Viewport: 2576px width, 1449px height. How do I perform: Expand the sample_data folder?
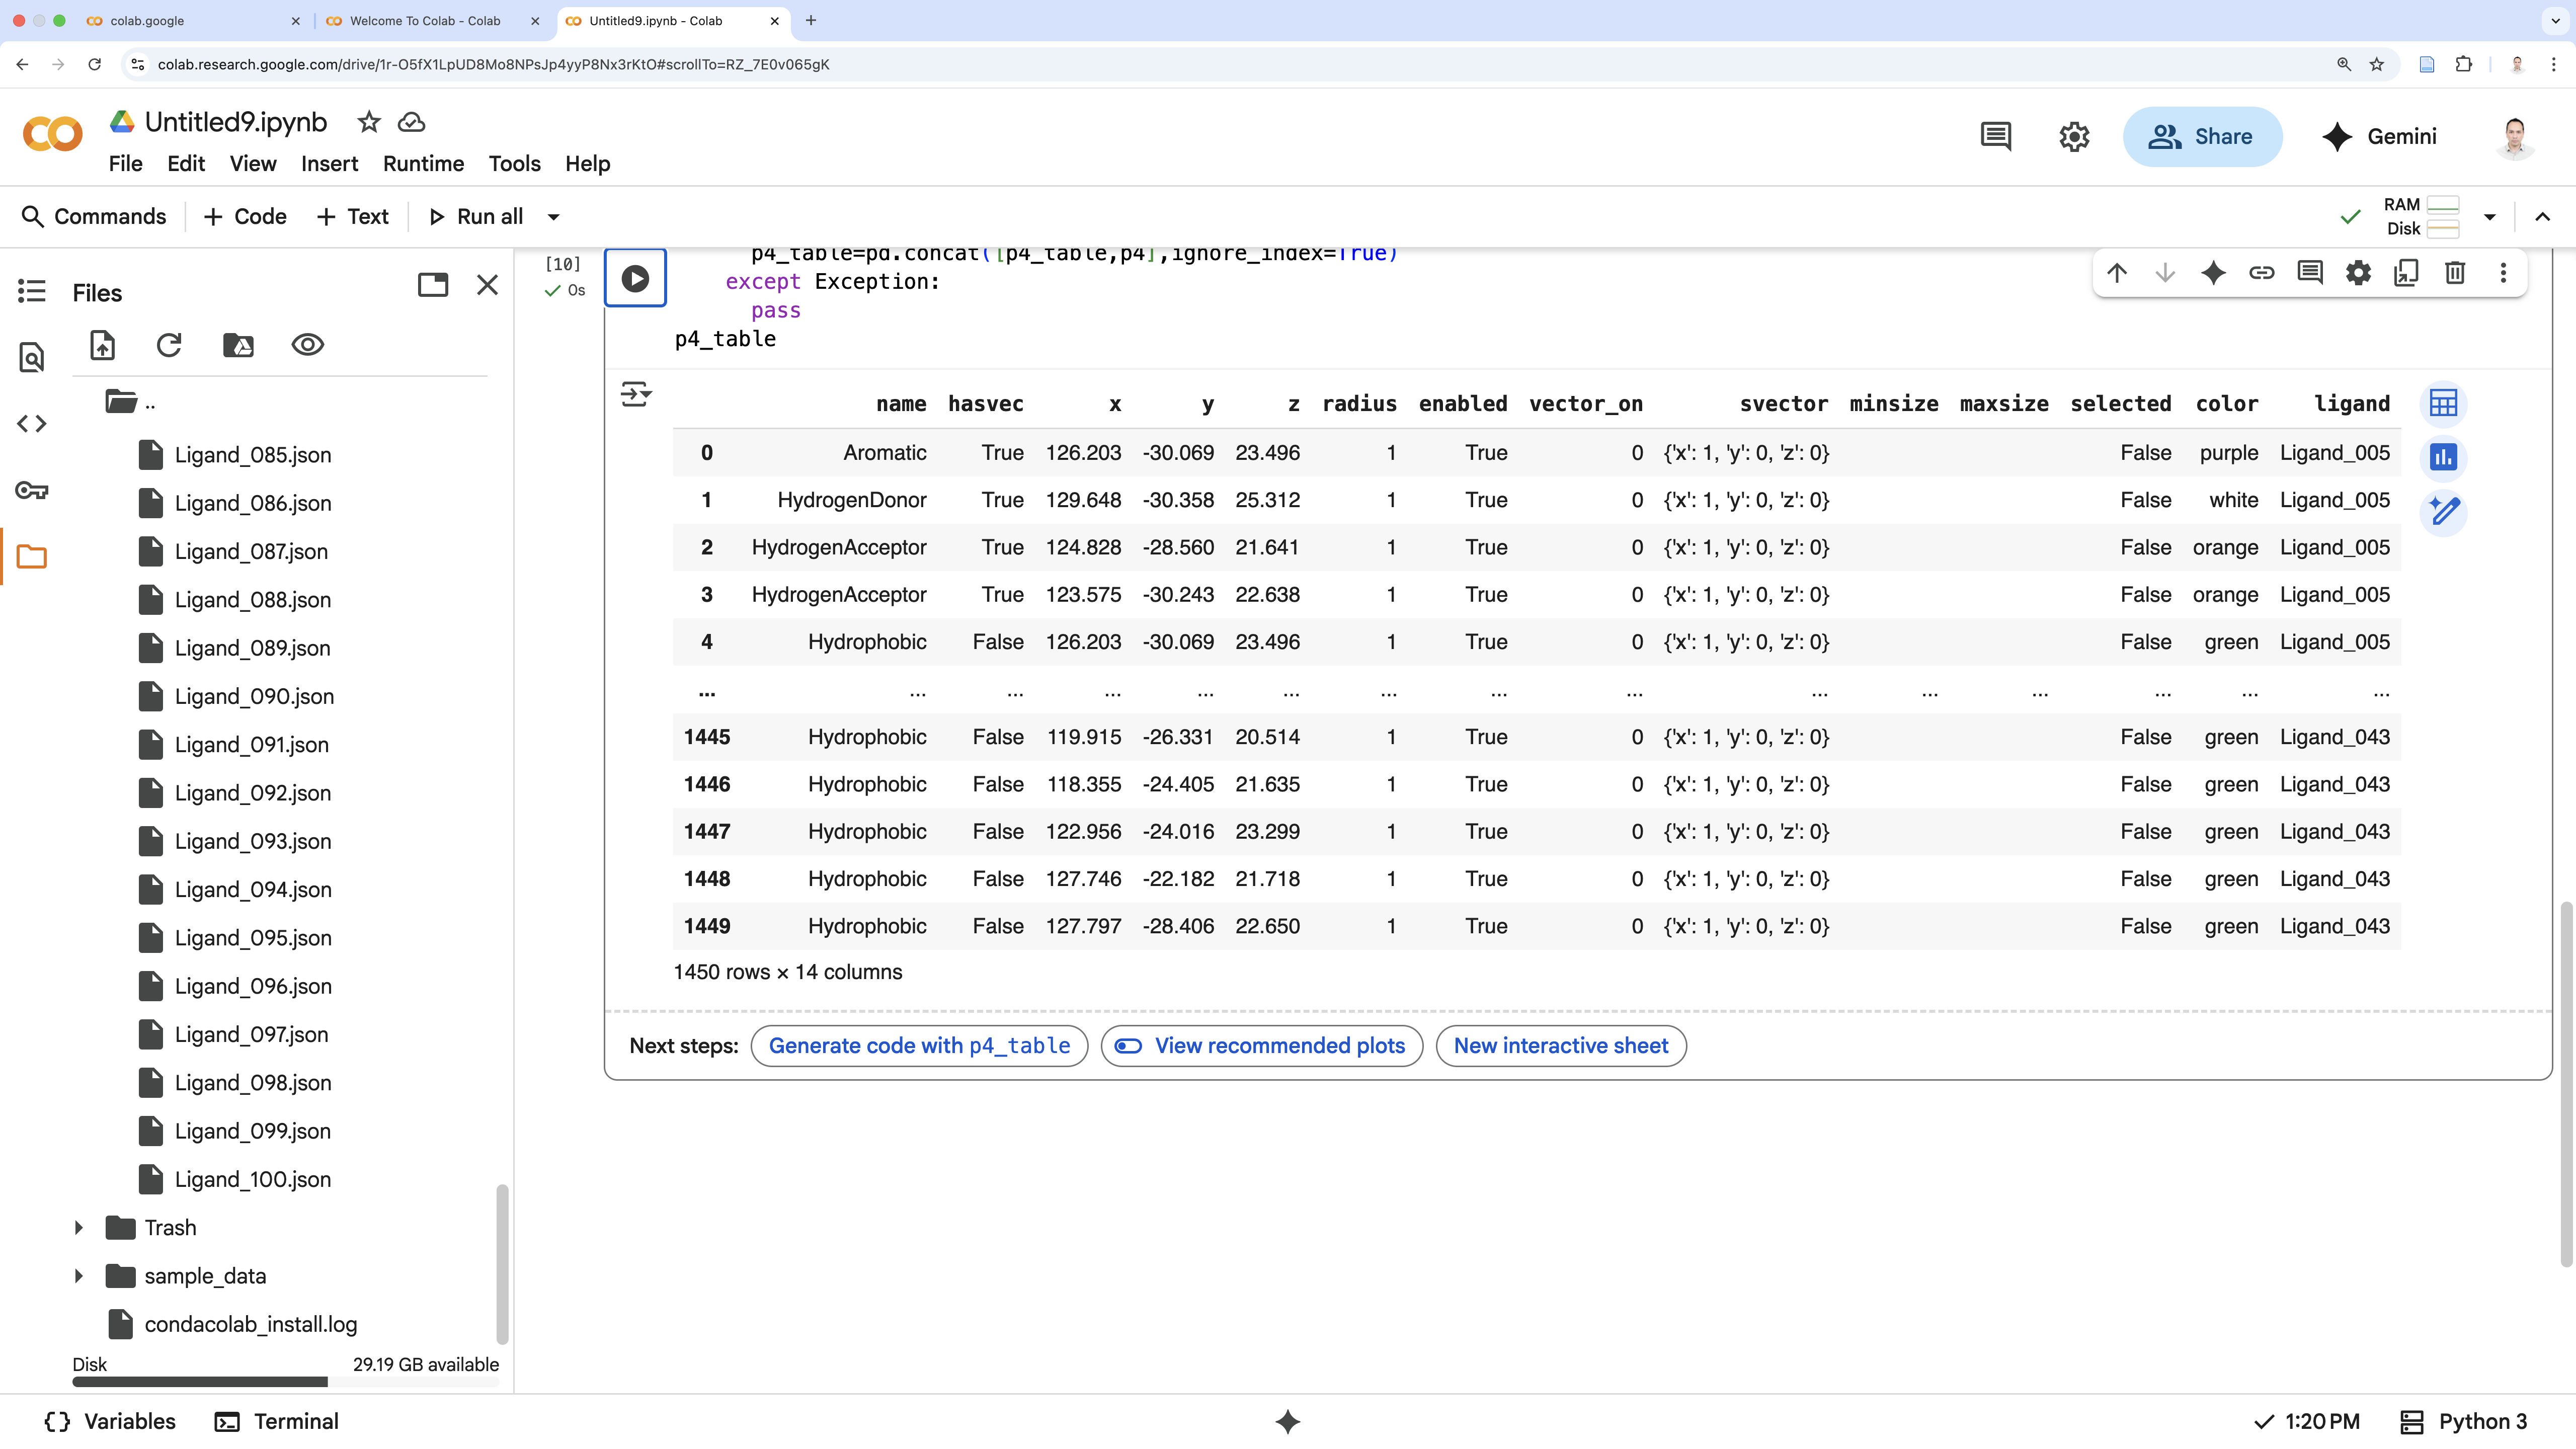[79, 1276]
